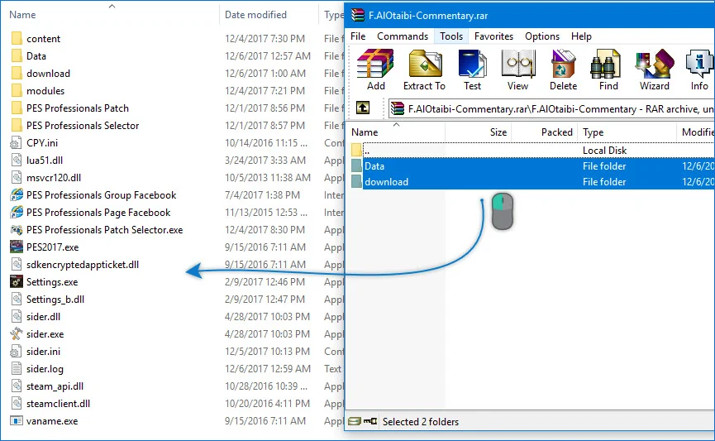This screenshot has width=715, height=441.
Task: Click the drive icon in WinRAR status bar
Action: tap(355, 421)
